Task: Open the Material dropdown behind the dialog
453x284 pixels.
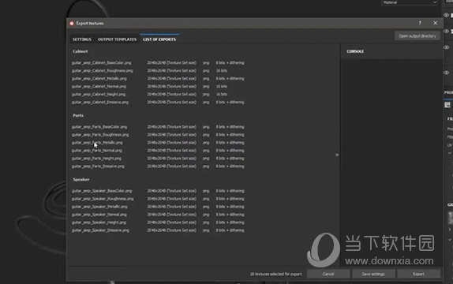Action: click(x=410, y=2)
